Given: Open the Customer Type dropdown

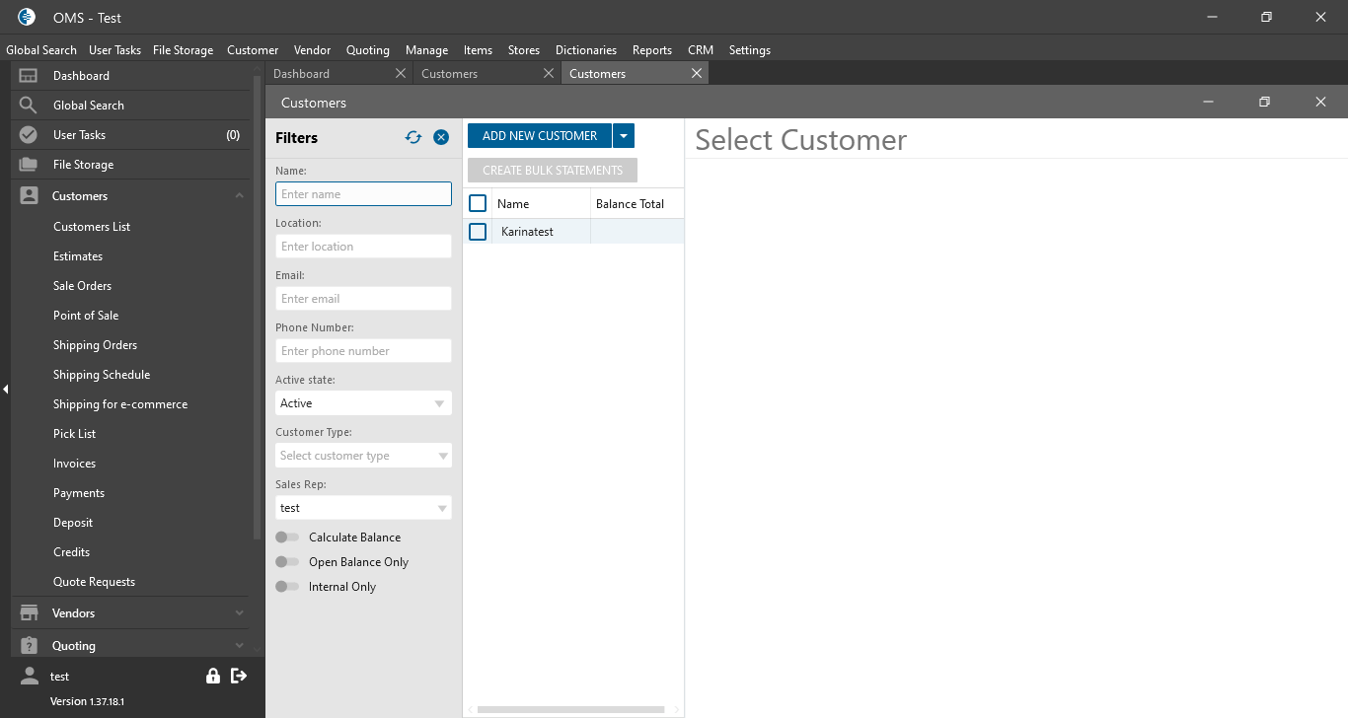Looking at the screenshot, I should (363, 456).
